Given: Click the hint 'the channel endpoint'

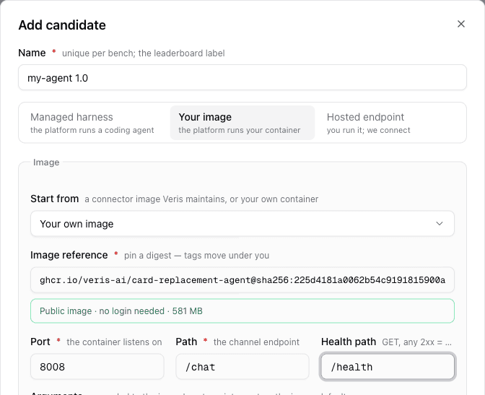Looking at the screenshot, I should click(x=256, y=342).
